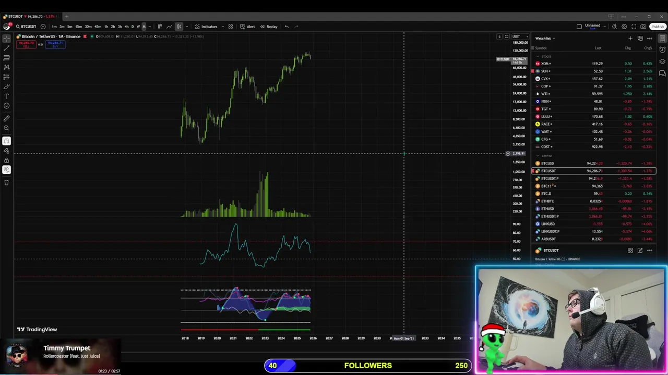The width and height of the screenshot is (668, 375).
Task: Open forecasting and measurement tools
Action: click(6, 77)
